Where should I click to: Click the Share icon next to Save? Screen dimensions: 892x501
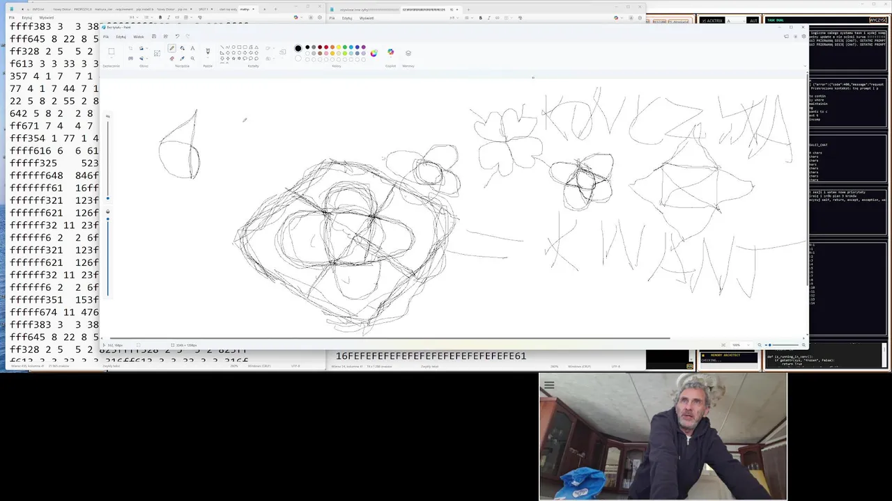coord(166,36)
